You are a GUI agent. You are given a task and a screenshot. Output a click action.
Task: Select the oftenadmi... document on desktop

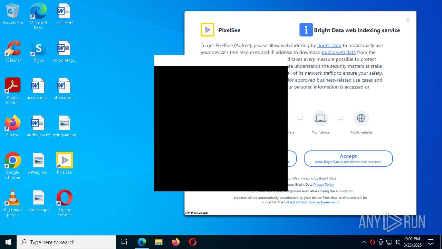tap(64, 89)
